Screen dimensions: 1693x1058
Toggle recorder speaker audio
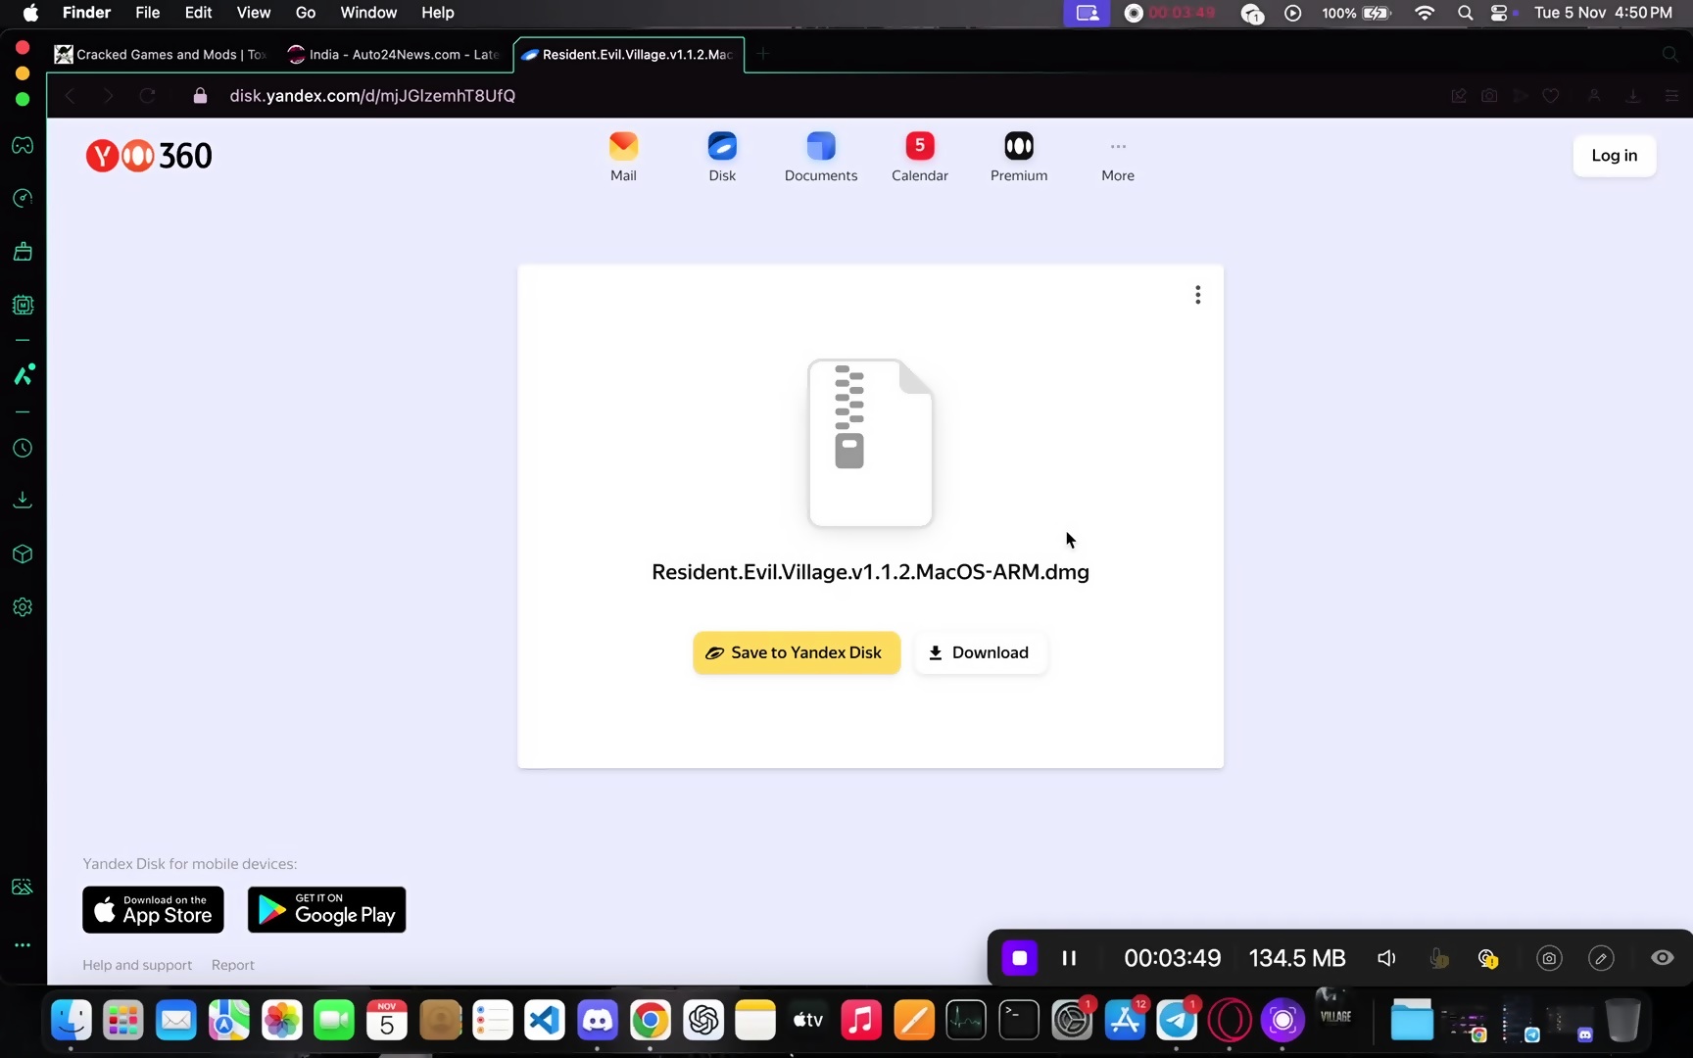click(1386, 958)
